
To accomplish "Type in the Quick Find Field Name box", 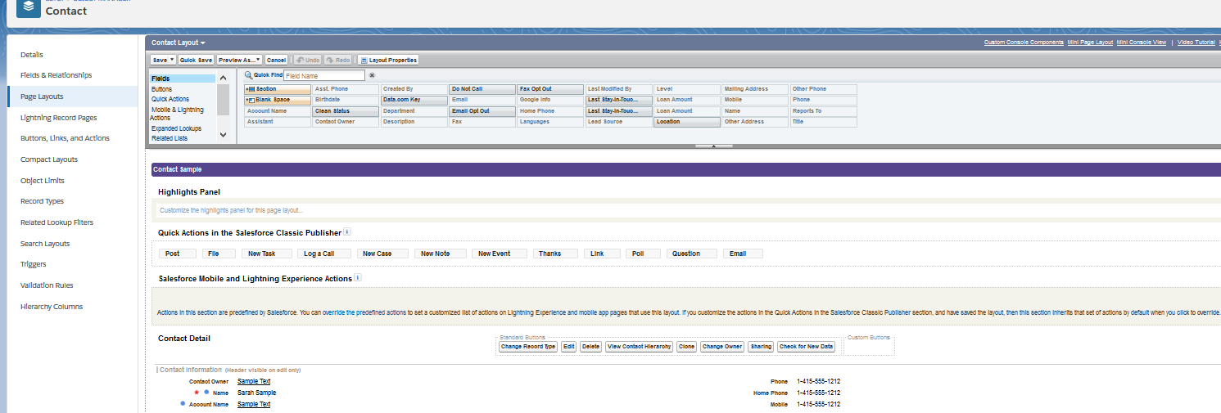I will (x=324, y=75).
